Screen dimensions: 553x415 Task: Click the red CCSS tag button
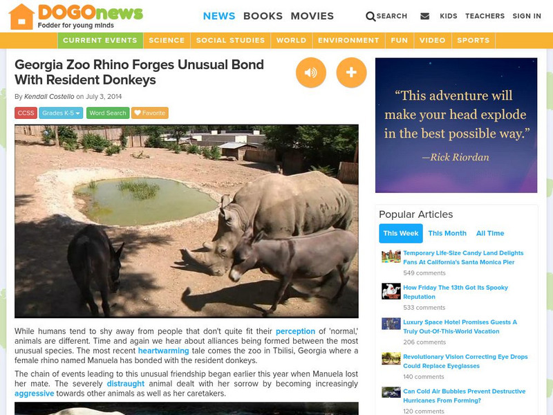click(26, 113)
